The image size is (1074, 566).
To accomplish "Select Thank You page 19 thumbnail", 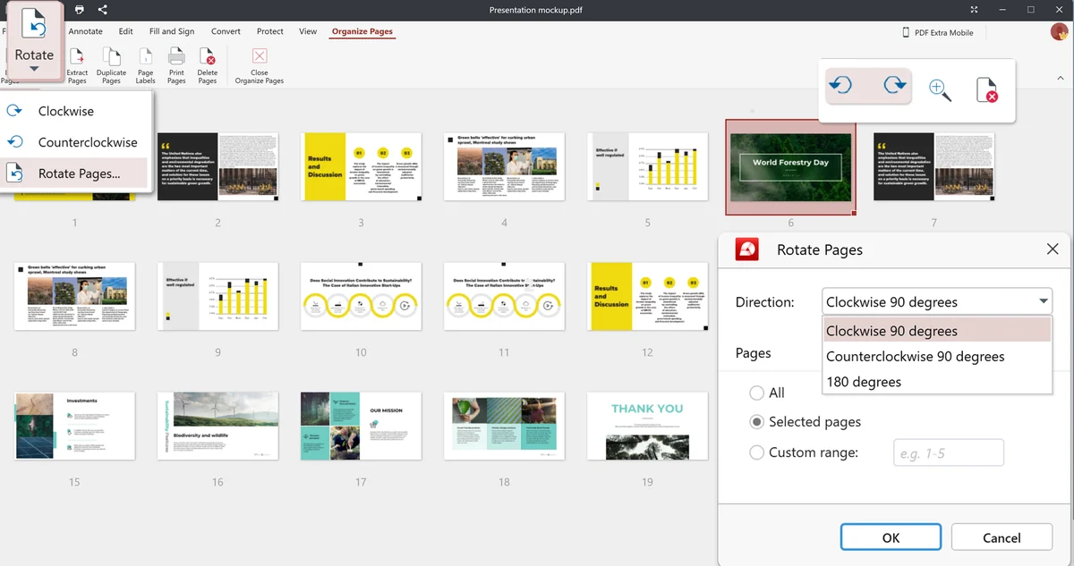I will (647, 426).
